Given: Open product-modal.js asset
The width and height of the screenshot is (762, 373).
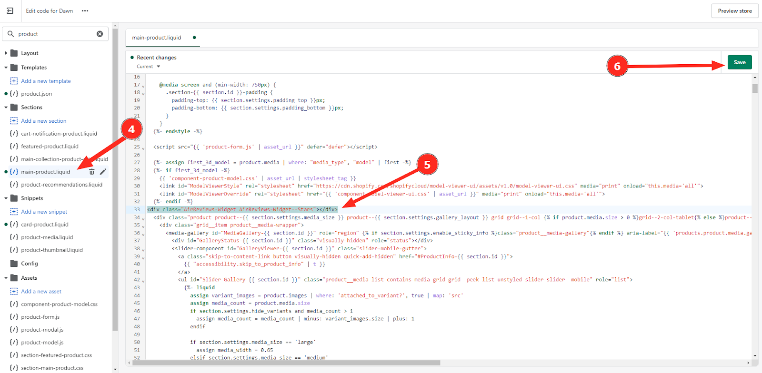Looking at the screenshot, I should click(42, 330).
